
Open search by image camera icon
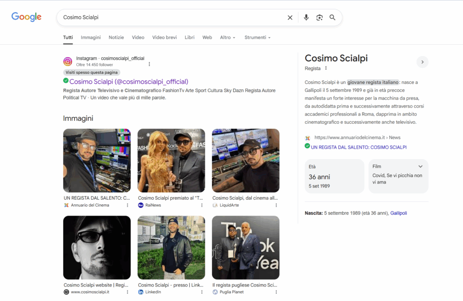pos(319,18)
